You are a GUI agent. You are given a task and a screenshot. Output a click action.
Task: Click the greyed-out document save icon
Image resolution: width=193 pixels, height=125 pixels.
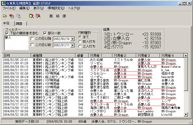click(18, 16)
